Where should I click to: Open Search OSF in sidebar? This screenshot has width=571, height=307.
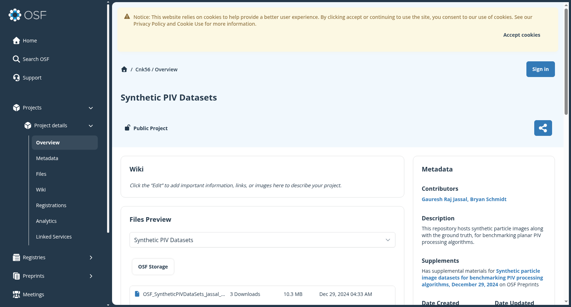coord(31,59)
